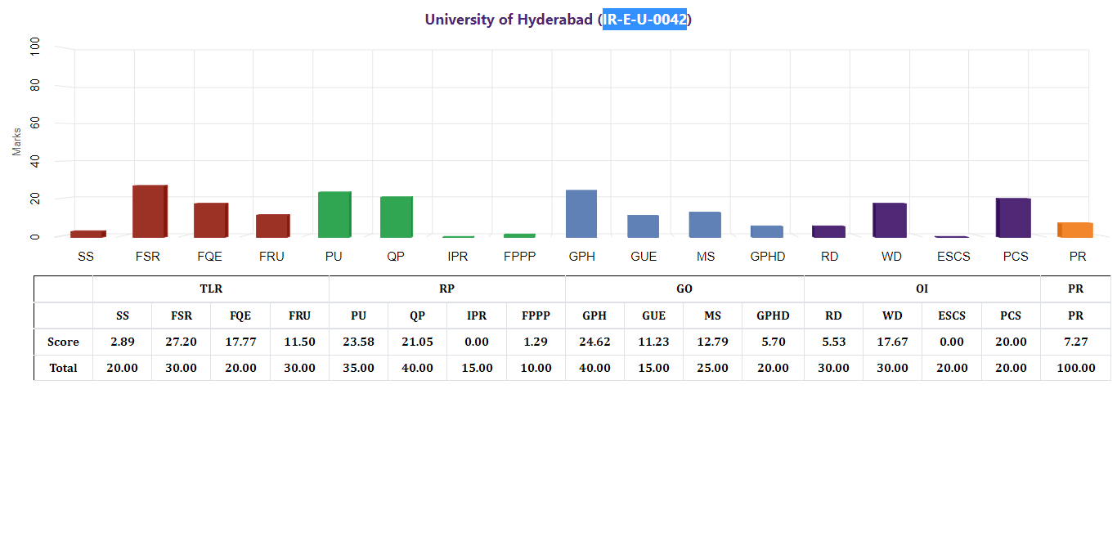Click the FQE red bar
The height and width of the screenshot is (537, 1117).
click(x=211, y=220)
